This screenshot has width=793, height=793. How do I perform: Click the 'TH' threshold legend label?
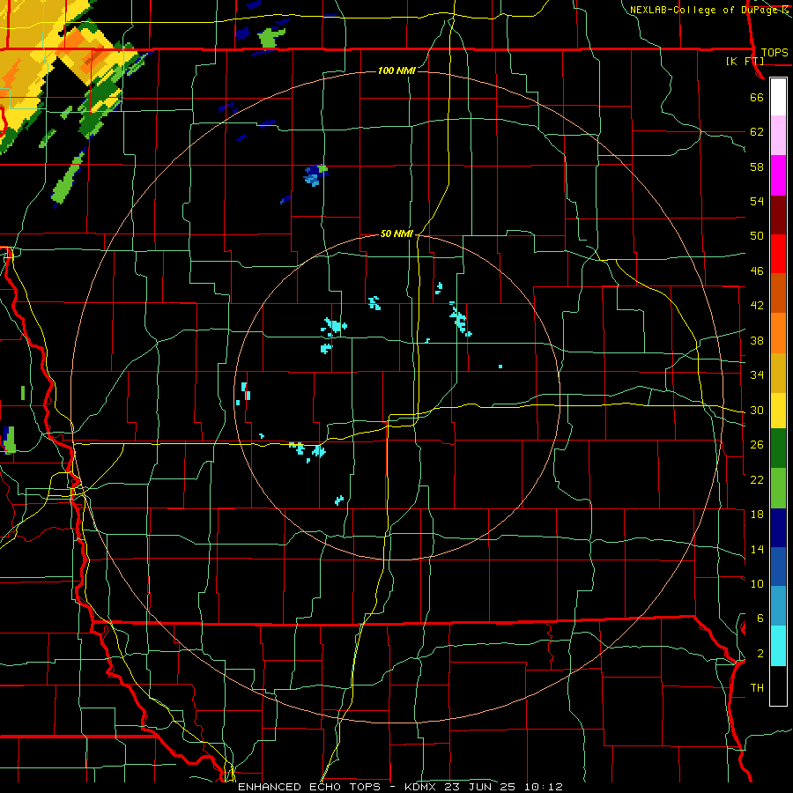click(x=757, y=688)
